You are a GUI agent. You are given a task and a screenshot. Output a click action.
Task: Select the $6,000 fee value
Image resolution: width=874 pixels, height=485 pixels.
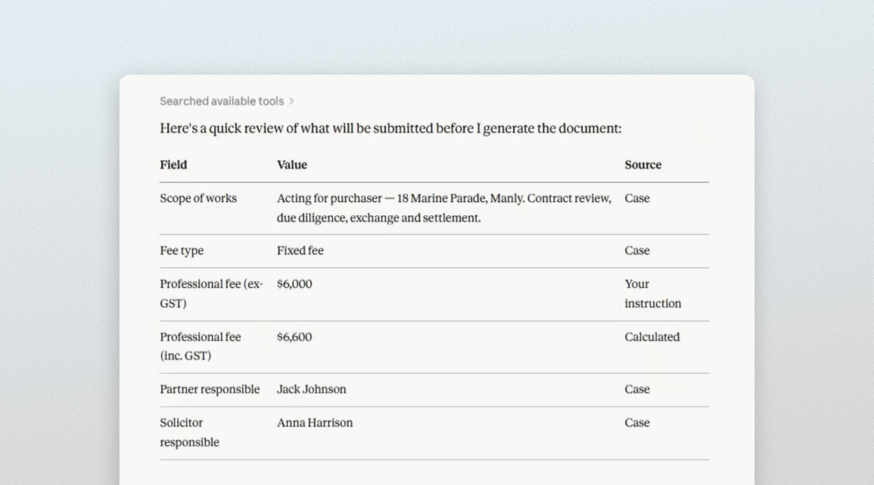click(294, 284)
